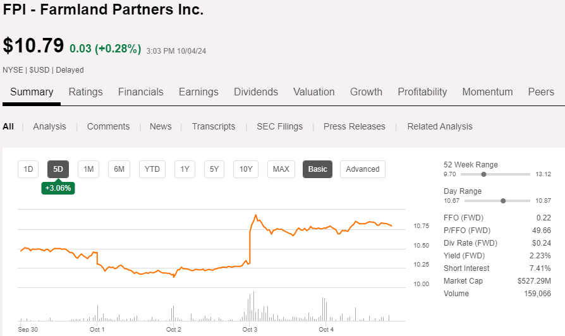Show MAX chart history

[281, 169]
